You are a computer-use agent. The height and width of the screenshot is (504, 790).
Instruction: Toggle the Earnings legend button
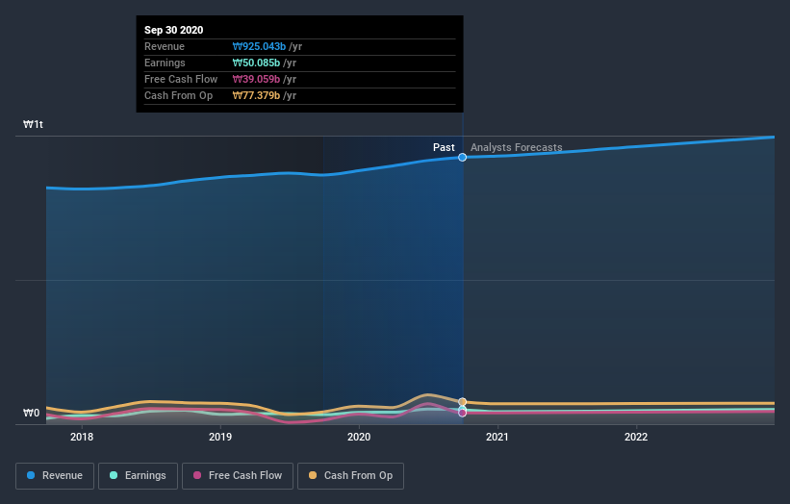click(x=138, y=476)
